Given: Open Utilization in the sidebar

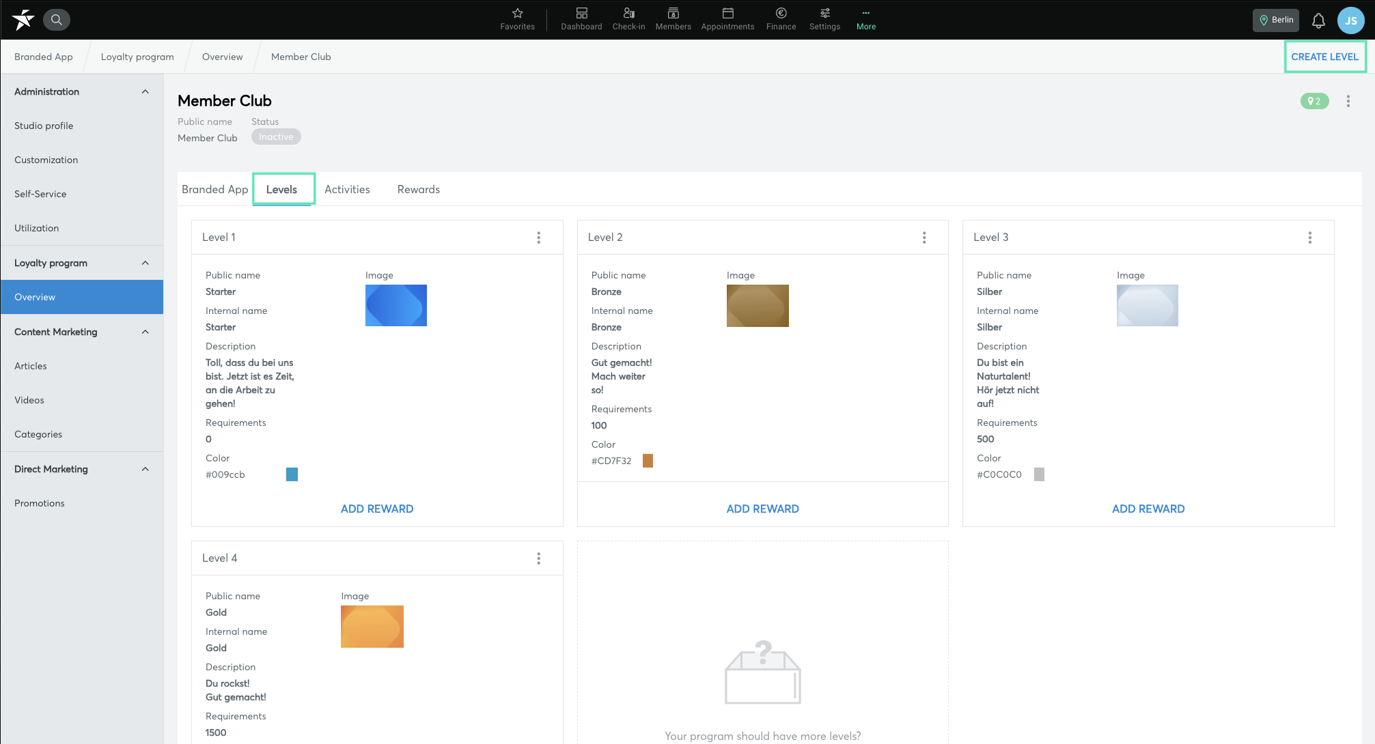Looking at the screenshot, I should 82,228.
